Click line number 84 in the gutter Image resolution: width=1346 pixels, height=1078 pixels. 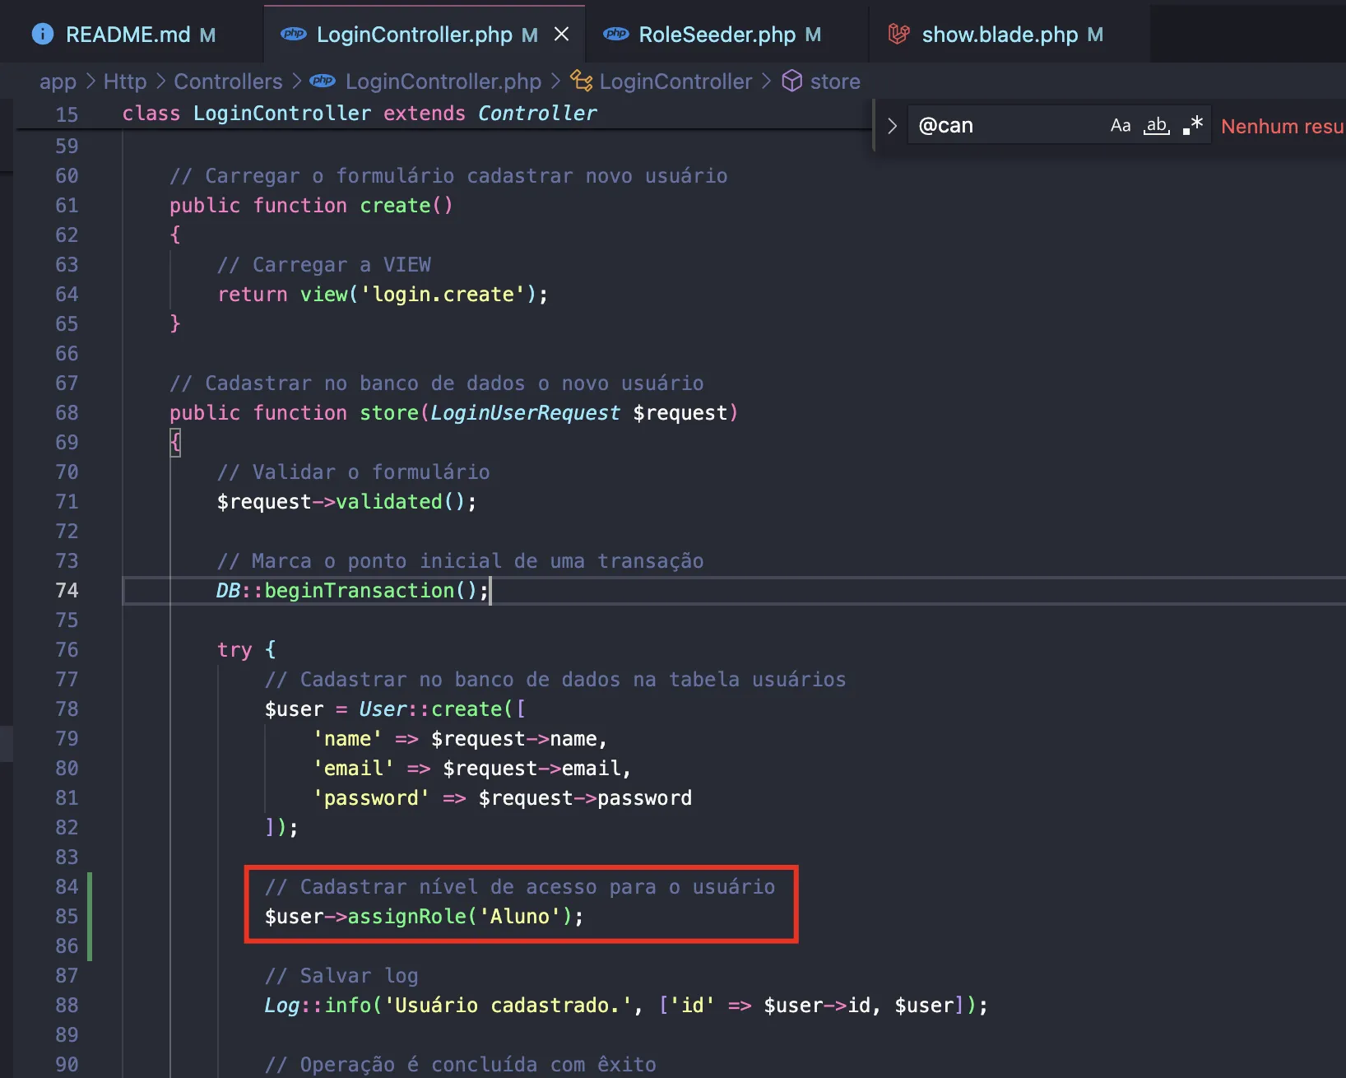tap(67, 886)
